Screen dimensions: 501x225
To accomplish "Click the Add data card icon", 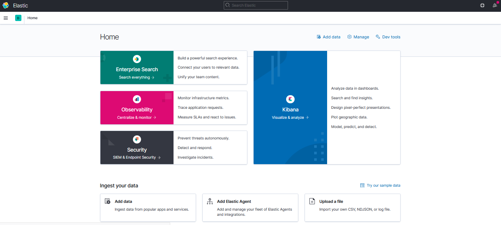I will (x=107, y=201).
